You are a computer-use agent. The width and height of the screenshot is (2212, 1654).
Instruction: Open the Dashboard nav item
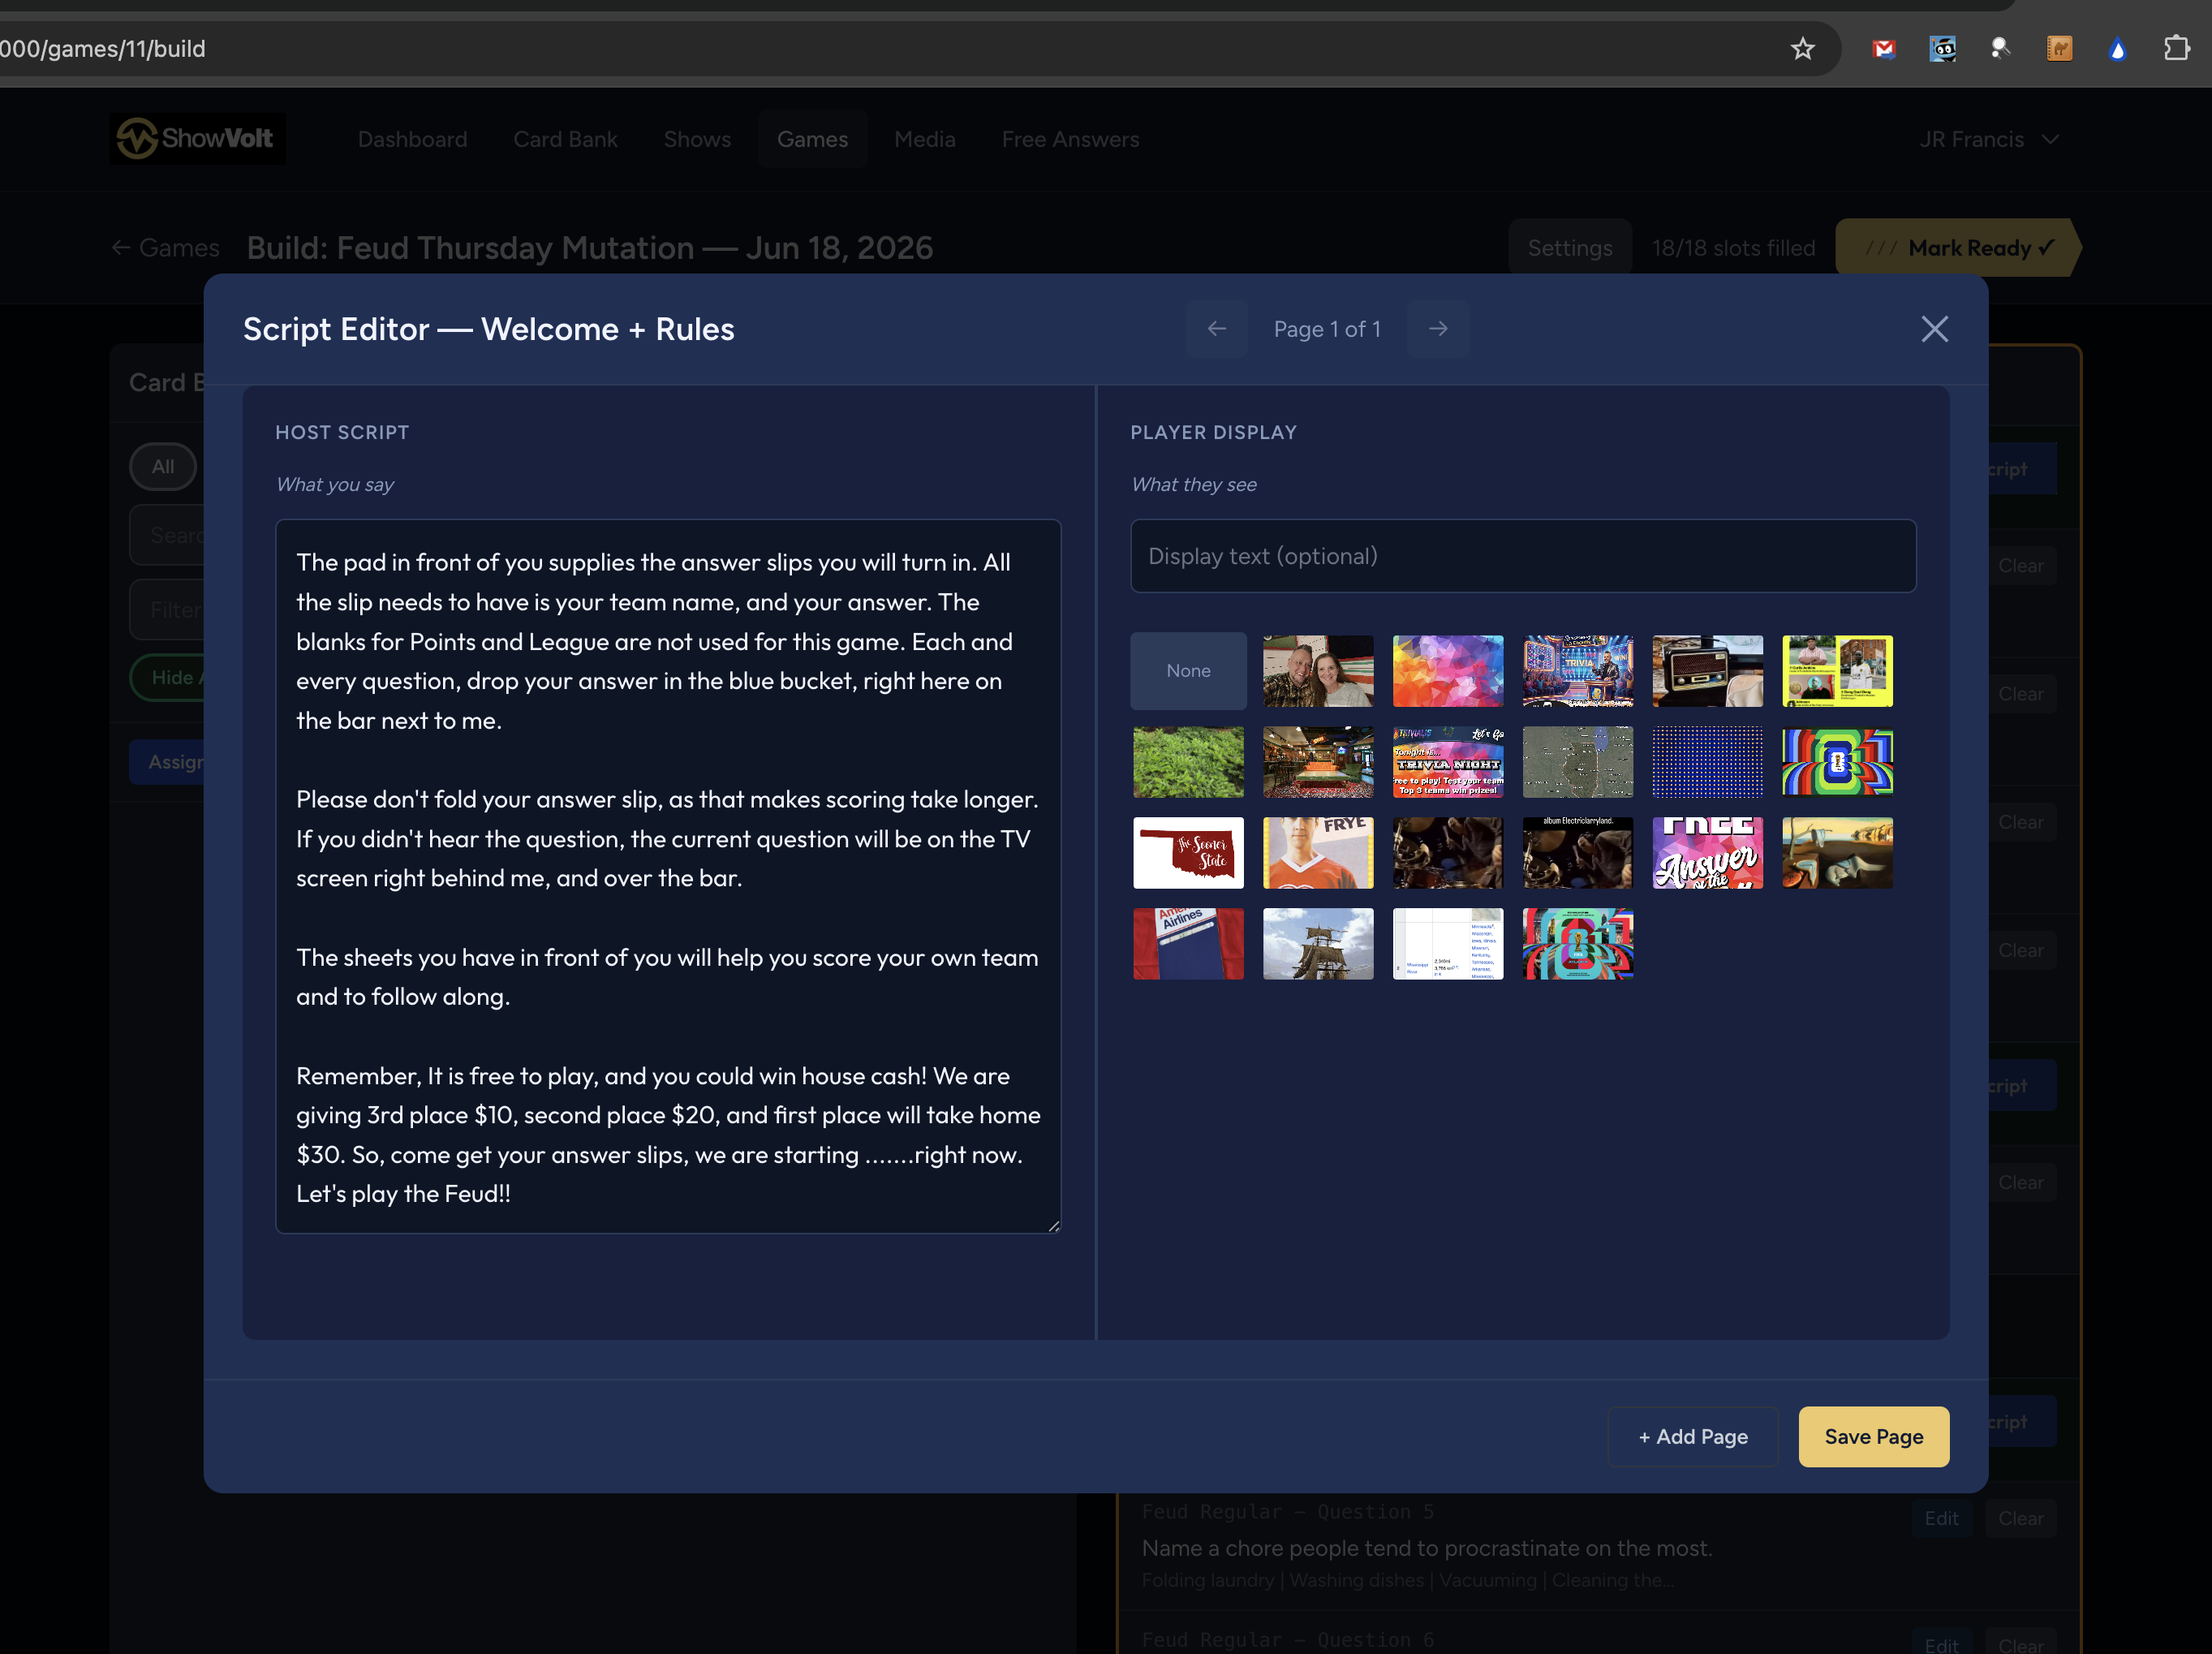pos(412,139)
